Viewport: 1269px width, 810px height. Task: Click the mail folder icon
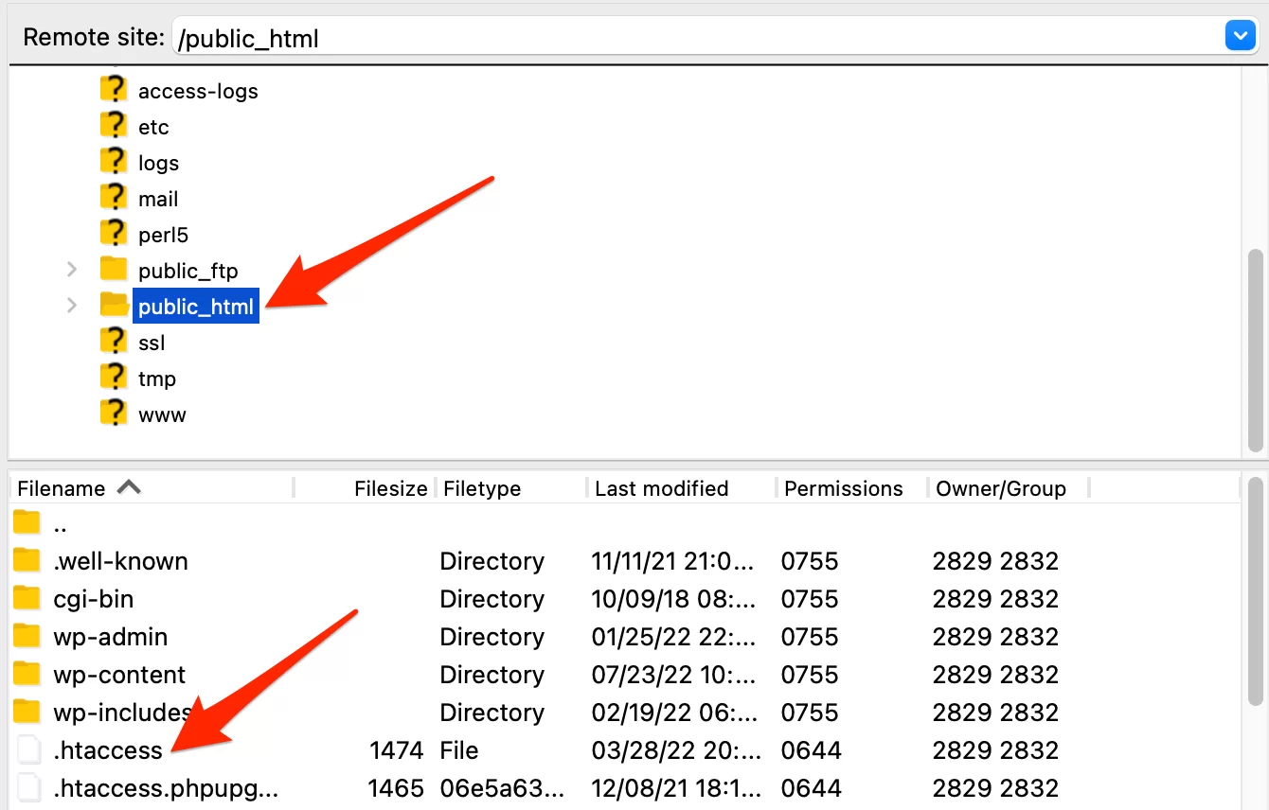point(113,198)
